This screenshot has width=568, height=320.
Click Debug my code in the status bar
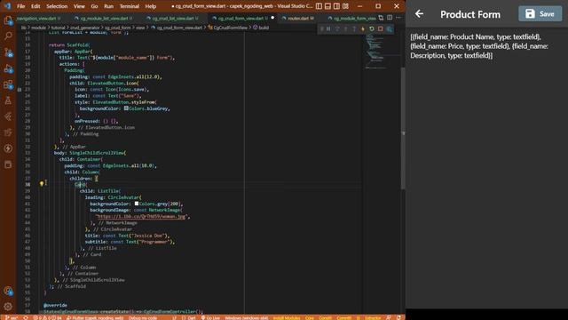pos(142,317)
